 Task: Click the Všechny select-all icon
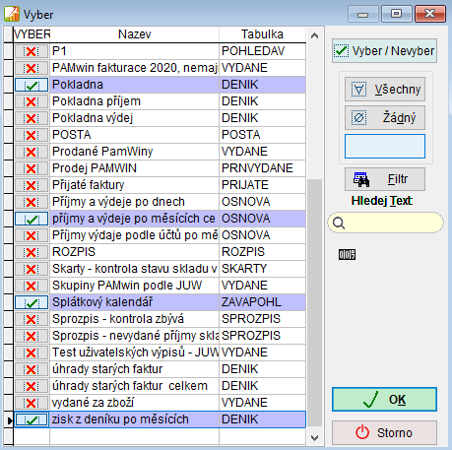358,90
